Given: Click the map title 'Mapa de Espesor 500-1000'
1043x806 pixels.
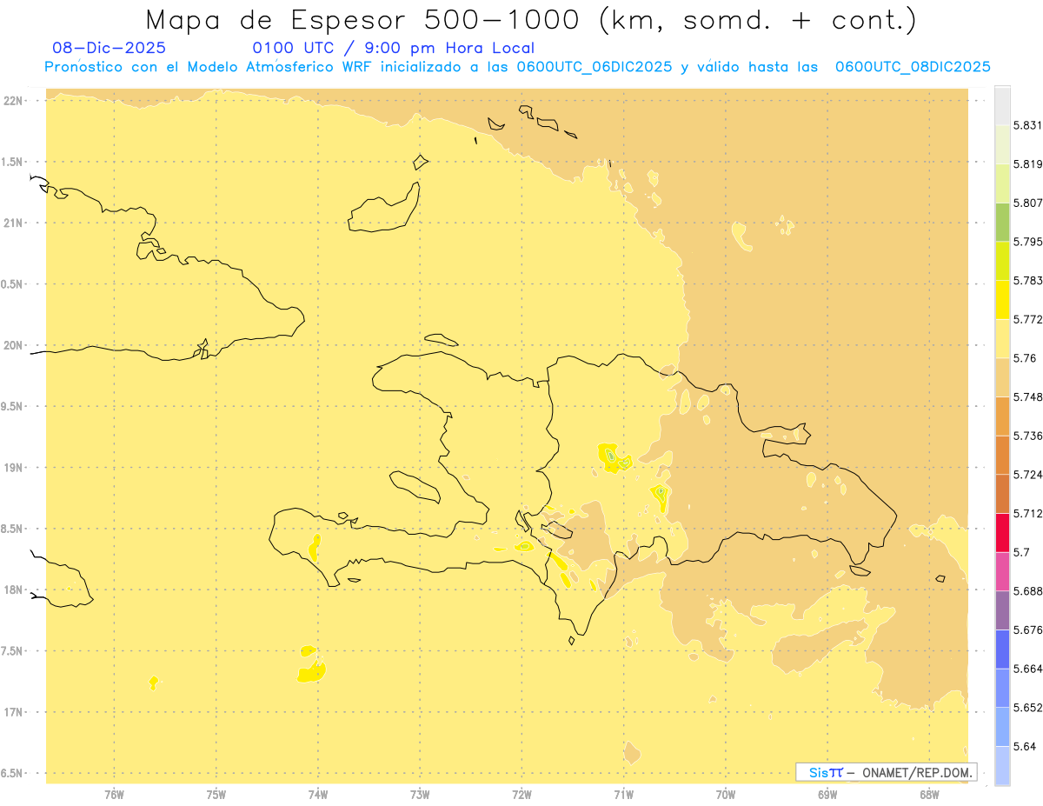Looking at the screenshot, I should click(369, 20).
